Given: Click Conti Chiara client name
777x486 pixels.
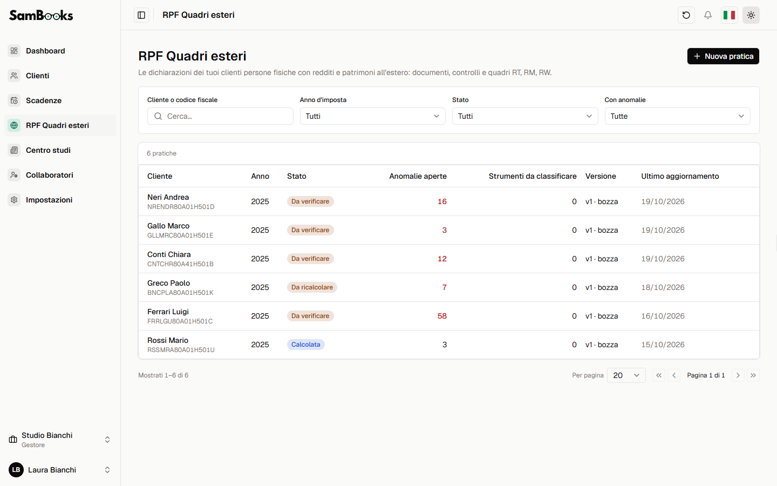Looking at the screenshot, I should click(169, 254).
